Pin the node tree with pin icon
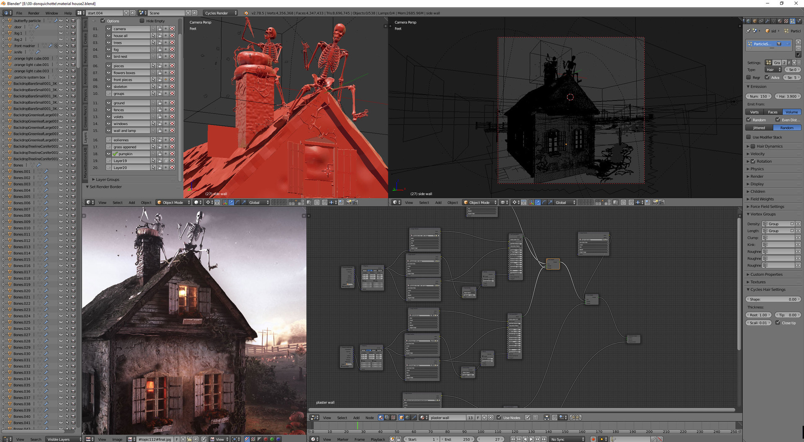804x442 pixels. [x=528, y=418]
